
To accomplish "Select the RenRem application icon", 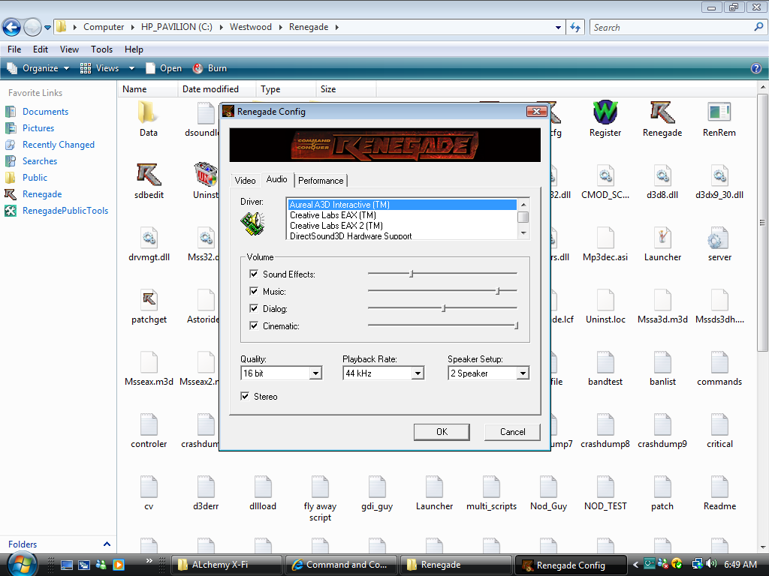I will (719, 114).
